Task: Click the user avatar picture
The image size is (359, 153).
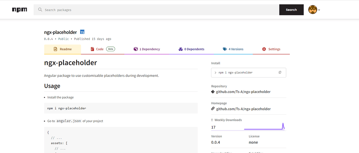Action: [x=312, y=10]
